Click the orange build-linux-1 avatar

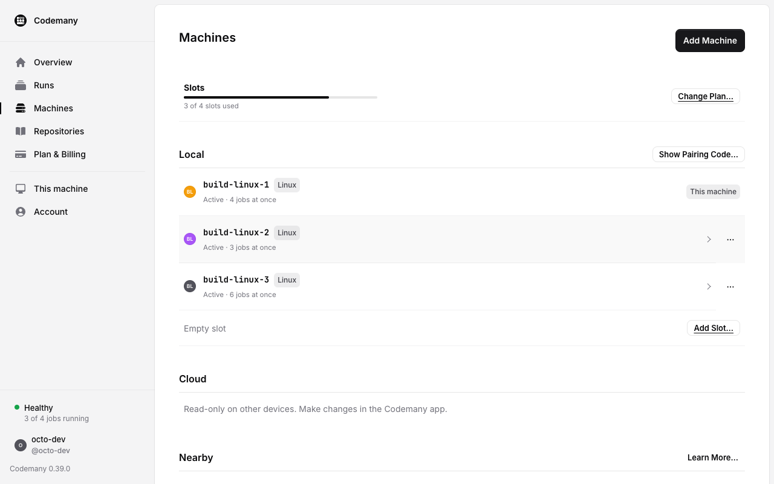click(190, 192)
